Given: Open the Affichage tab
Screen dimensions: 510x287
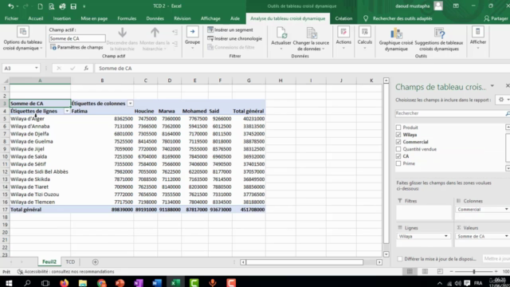Looking at the screenshot, I should tap(210, 18).
